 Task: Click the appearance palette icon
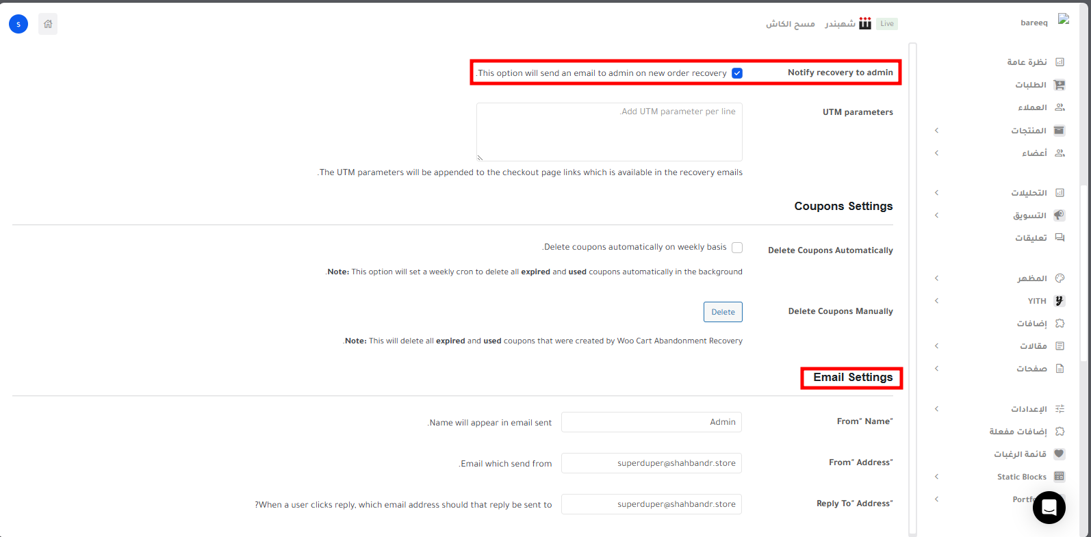coord(1060,278)
